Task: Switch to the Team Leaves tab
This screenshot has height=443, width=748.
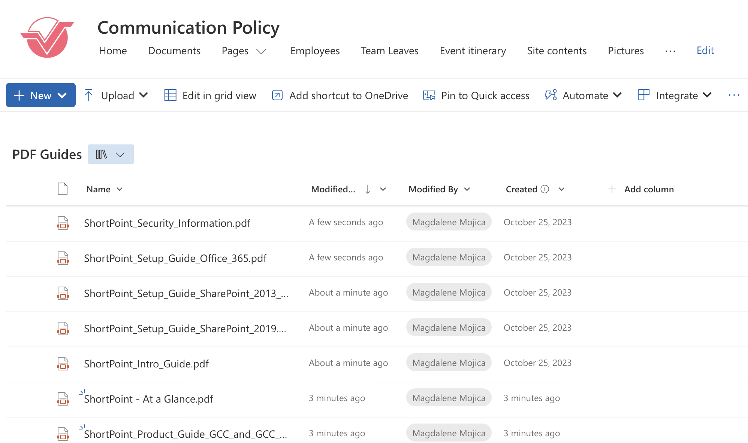Action: (389, 51)
